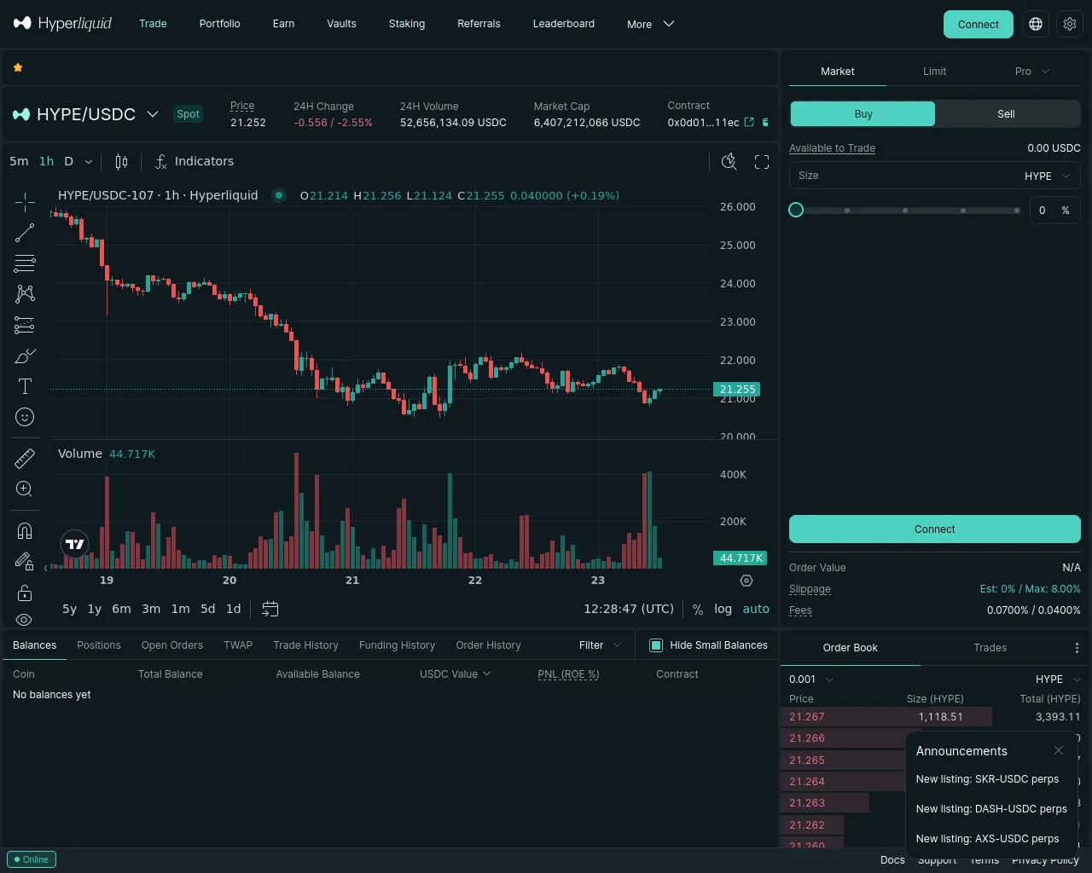The width and height of the screenshot is (1092, 873).
Task: Change the Size currency from HYPE
Action: 1047,176
